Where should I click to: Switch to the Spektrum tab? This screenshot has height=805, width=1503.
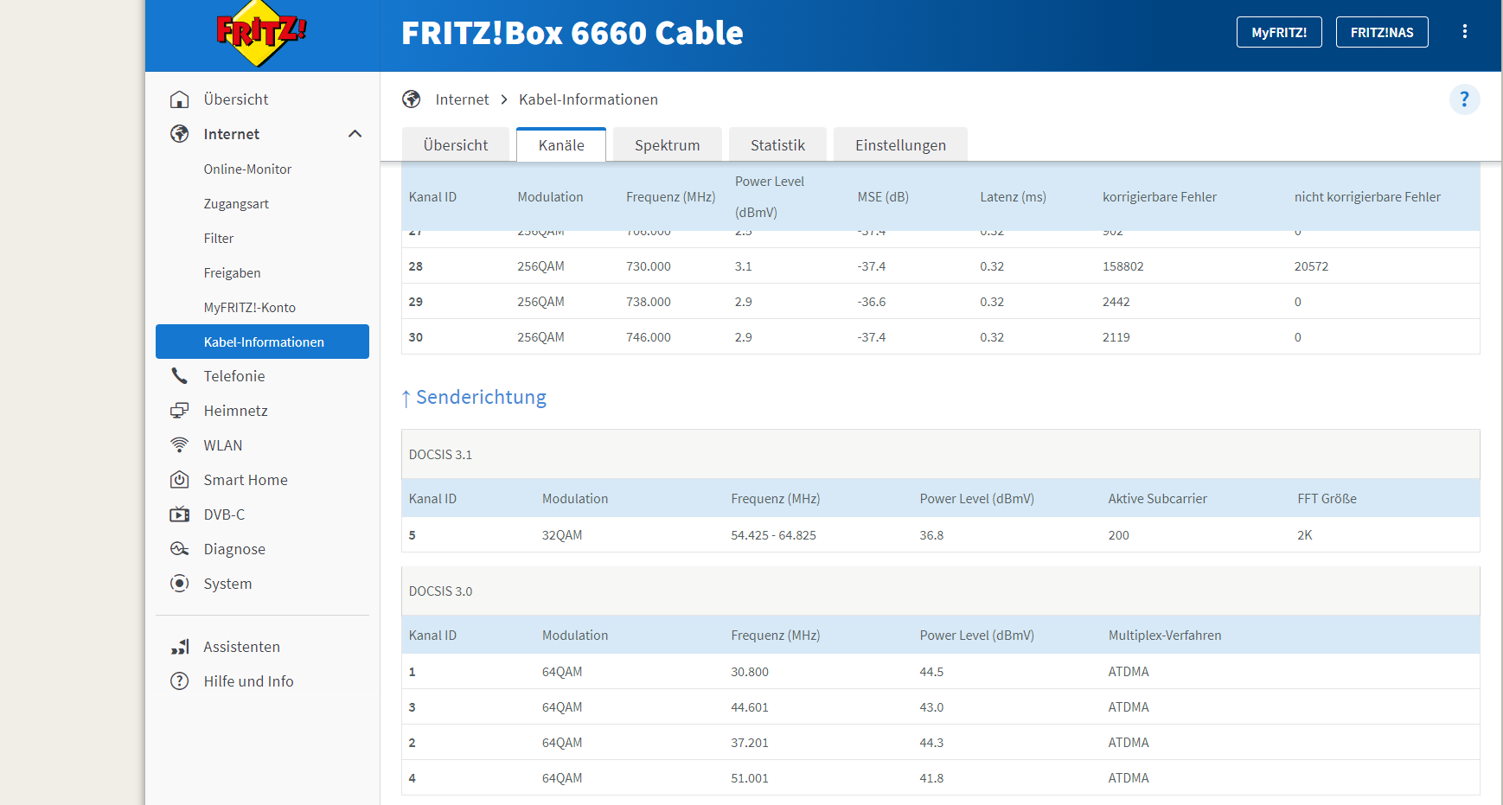click(668, 144)
